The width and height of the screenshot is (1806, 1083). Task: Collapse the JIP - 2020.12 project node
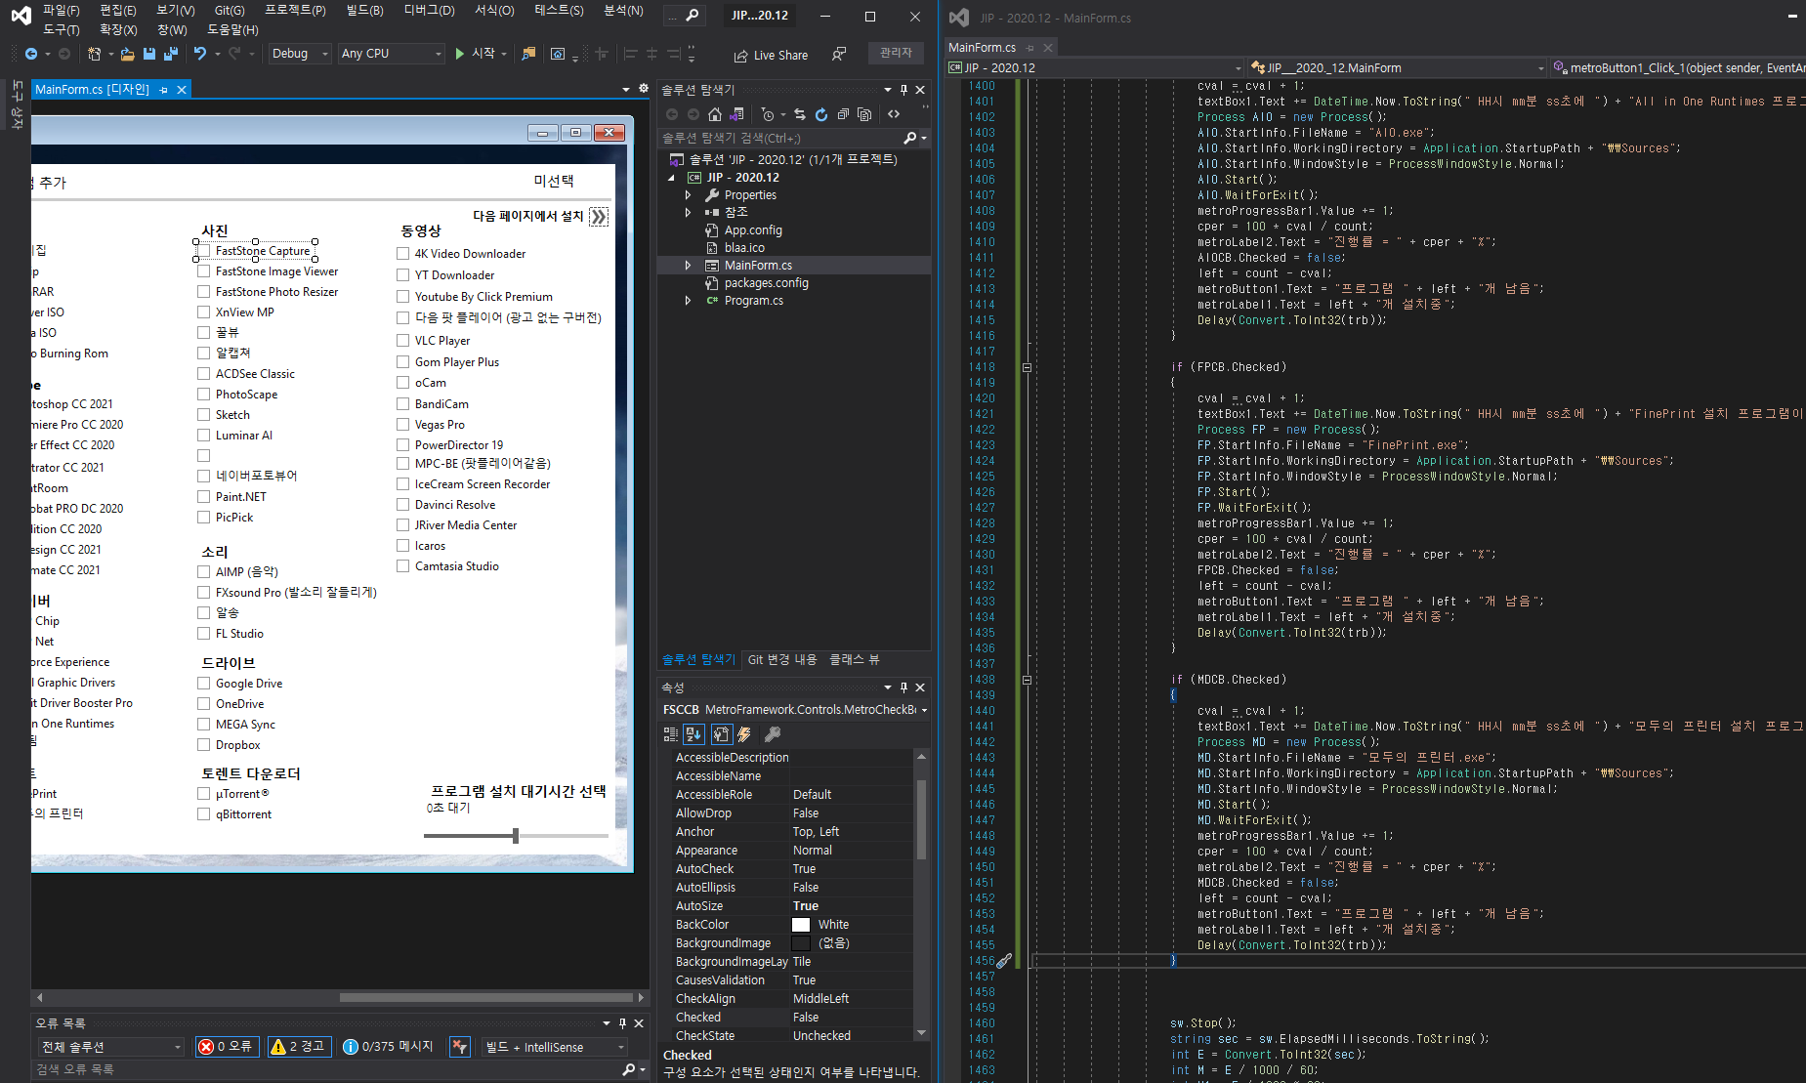[671, 178]
